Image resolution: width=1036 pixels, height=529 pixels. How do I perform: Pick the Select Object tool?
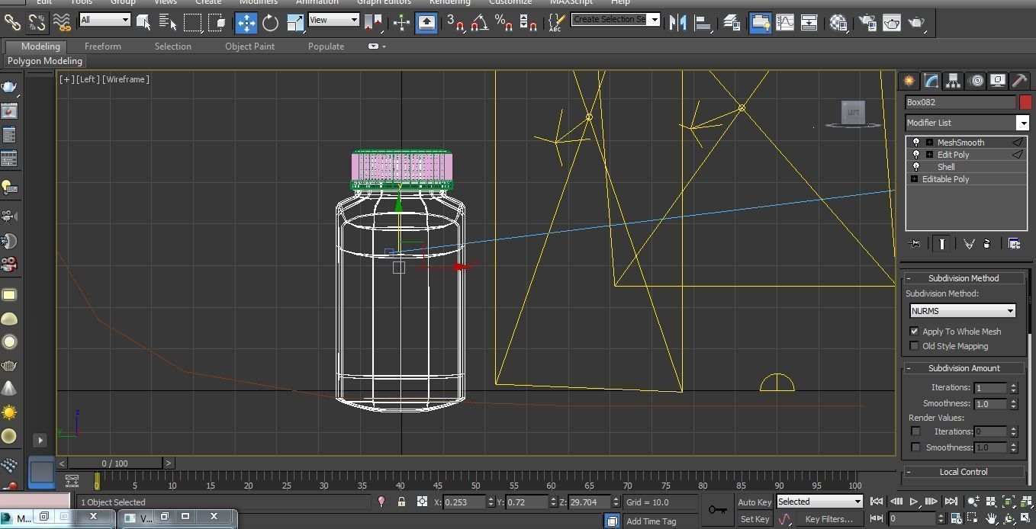[143, 23]
